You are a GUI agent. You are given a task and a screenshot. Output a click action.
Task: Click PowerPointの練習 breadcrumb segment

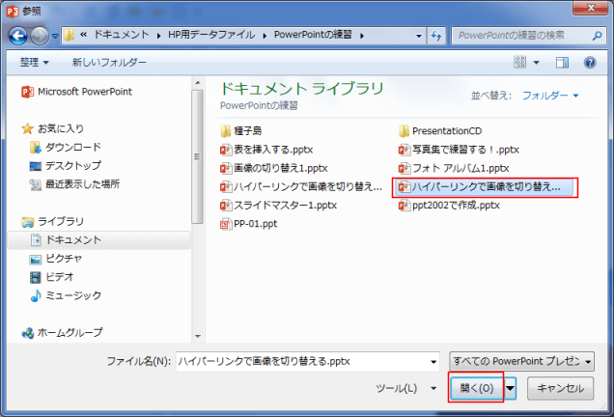click(313, 35)
